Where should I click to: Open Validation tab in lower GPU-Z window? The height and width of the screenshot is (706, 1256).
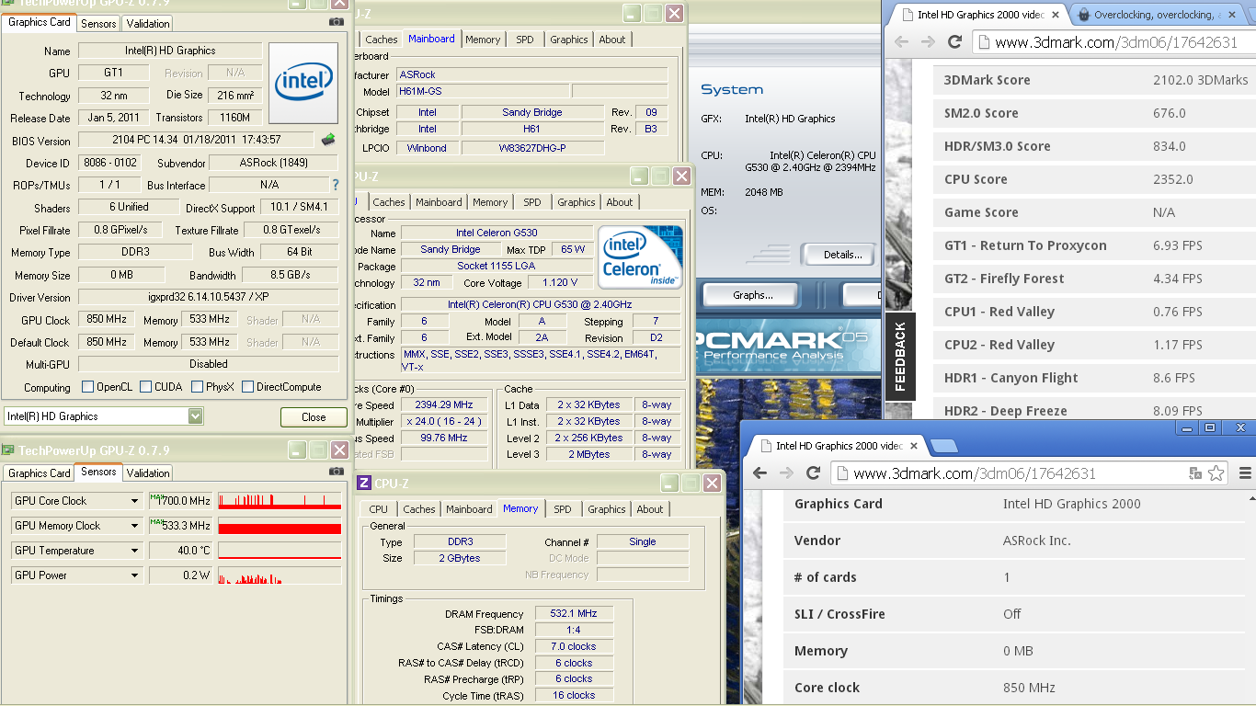click(x=148, y=473)
